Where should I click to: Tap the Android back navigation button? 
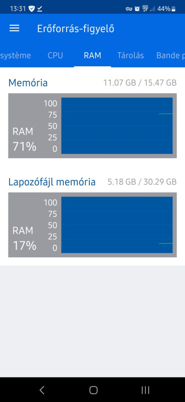[42, 390]
